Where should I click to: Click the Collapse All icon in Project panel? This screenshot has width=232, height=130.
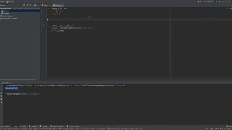pyautogui.click(x=31, y=5)
